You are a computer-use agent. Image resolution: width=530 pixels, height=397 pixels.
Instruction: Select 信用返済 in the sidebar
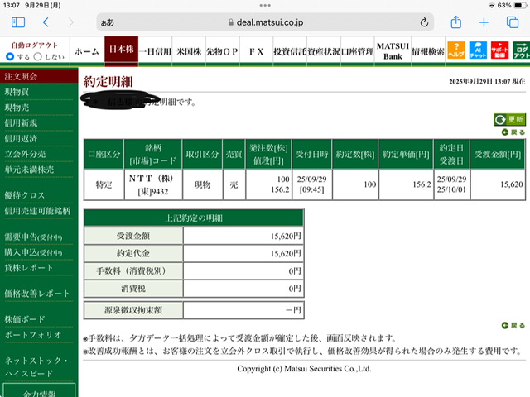click(21, 138)
